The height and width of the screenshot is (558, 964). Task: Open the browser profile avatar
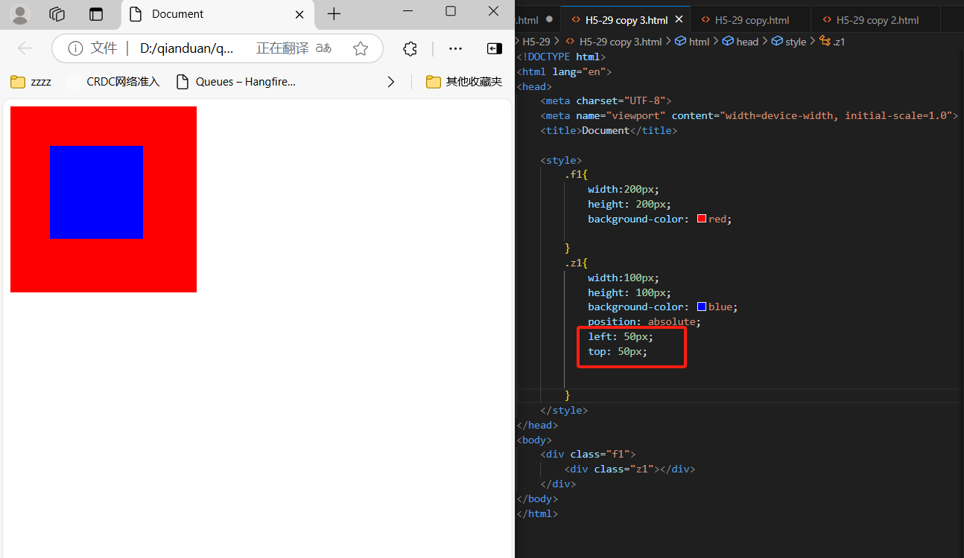(x=20, y=13)
